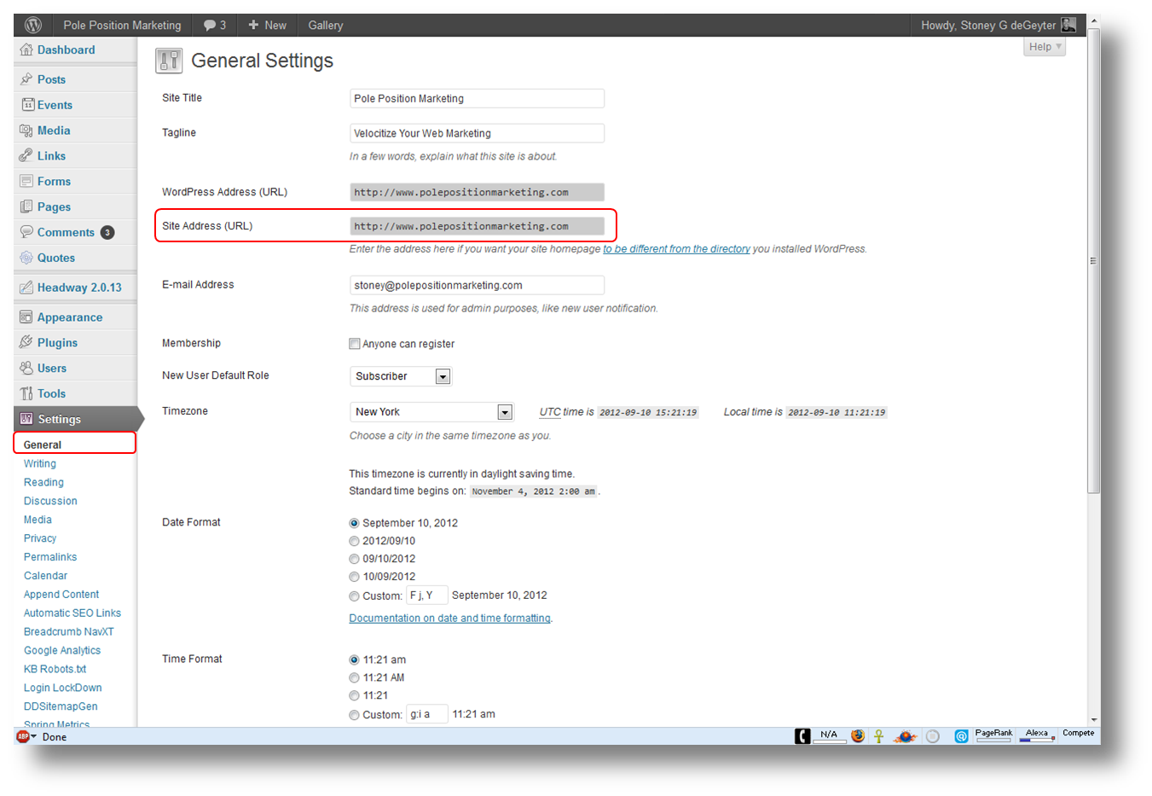Follow the 'to be different from the directory' link
This screenshot has height=796, width=1152.
tap(676, 249)
